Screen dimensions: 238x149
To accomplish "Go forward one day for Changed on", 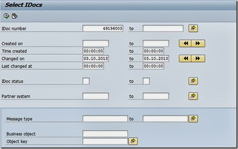I will point(198,59).
